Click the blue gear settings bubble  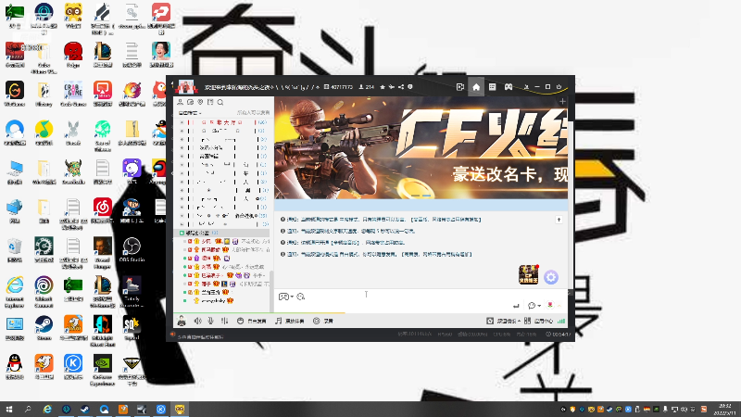point(551,277)
